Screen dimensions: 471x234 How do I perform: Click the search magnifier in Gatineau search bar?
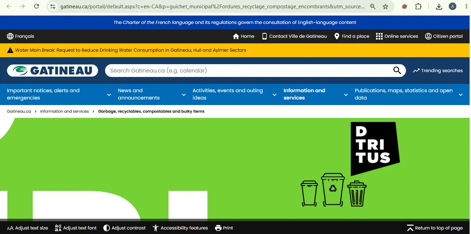397,70
